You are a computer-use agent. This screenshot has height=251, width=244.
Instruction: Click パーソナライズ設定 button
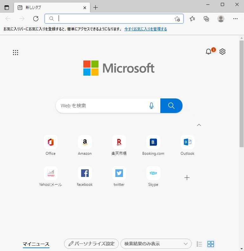91,244
